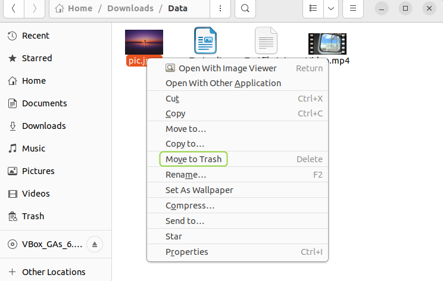This screenshot has height=281, width=443.
Task: Open Other Locations in the sidebar
Action: tap(54, 272)
